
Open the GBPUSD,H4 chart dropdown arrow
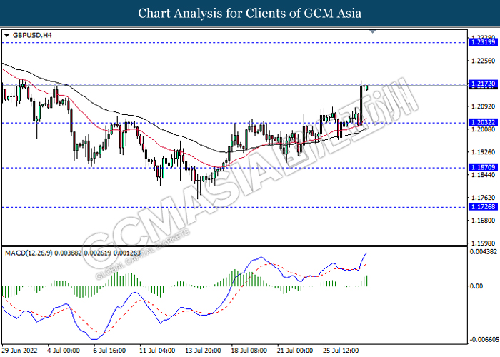[x=6, y=36]
